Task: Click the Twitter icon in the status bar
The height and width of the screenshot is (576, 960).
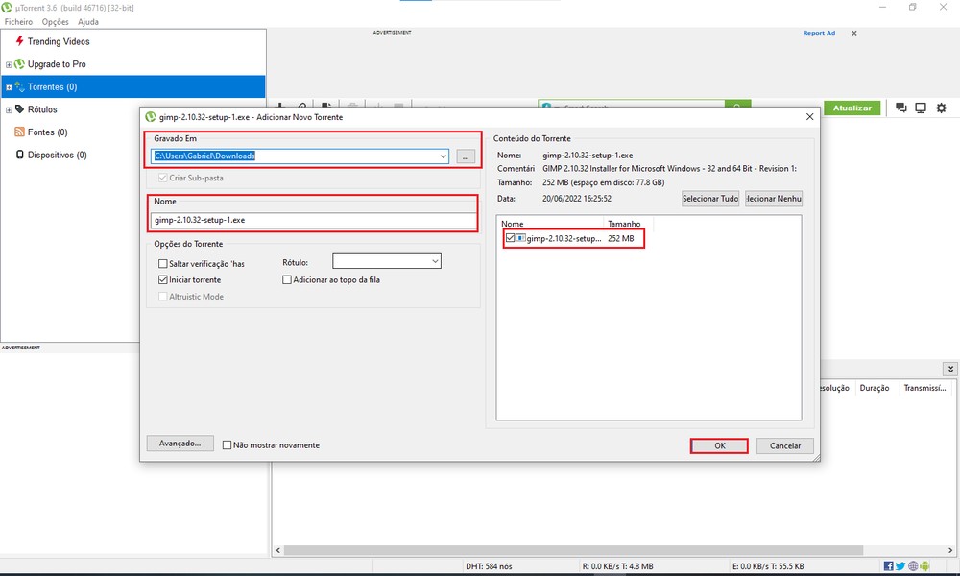Action: [x=900, y=566]
